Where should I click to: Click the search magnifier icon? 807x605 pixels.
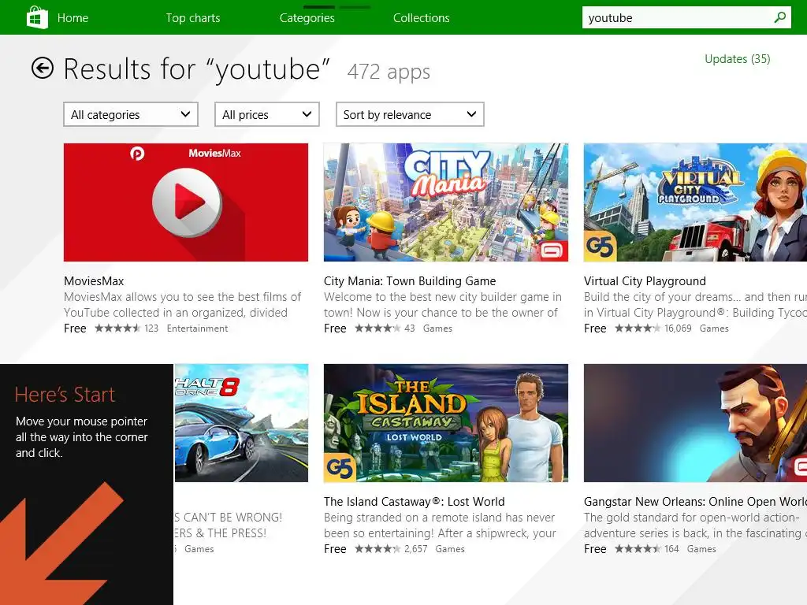[x=779, y=17]
